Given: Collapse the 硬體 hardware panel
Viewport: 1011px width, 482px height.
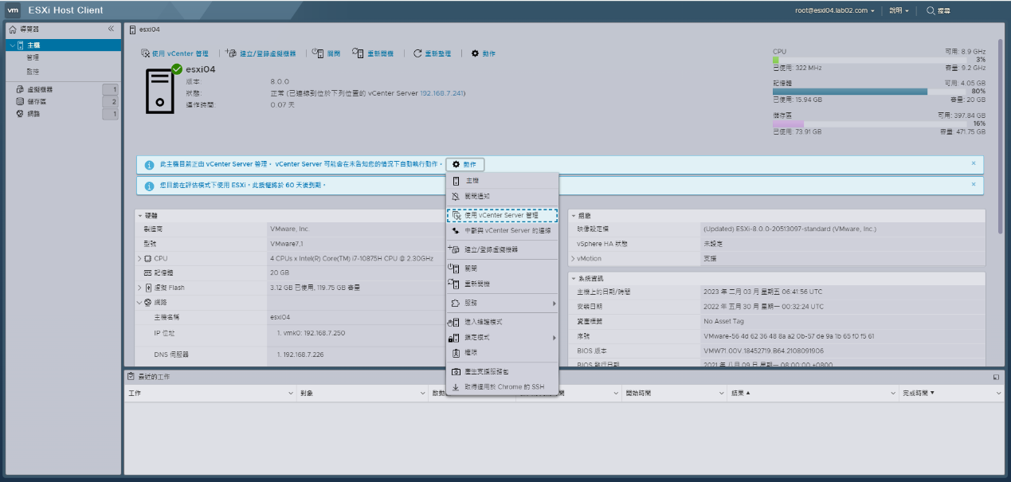Looking at the screenshot, I should click(139, 216).
